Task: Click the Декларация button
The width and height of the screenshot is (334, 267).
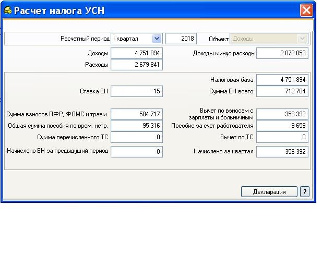Action: tap(269, 191)
